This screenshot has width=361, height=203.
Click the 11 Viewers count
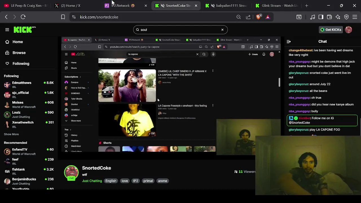pos(245,171)
